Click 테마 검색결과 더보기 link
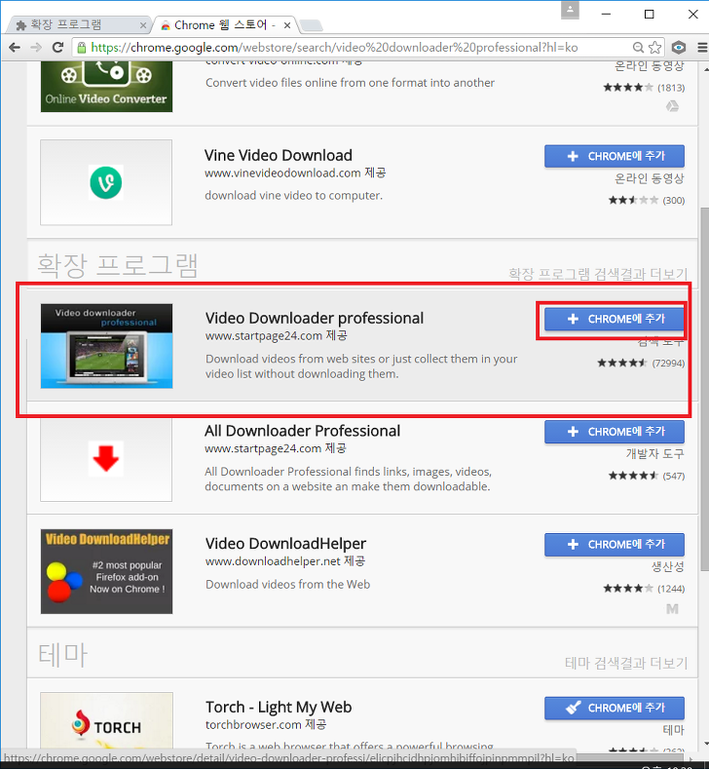Image resolution: width=709 pixels, height=769 pixels. (x=626, y=663)
